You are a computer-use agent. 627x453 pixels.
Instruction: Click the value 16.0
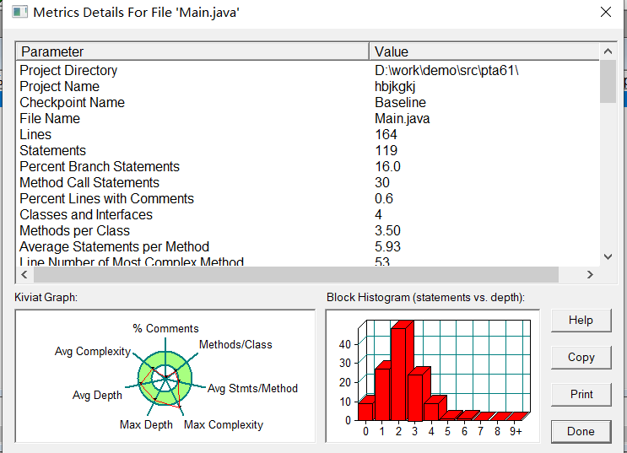pyautogui.click(x=387, y=166)
